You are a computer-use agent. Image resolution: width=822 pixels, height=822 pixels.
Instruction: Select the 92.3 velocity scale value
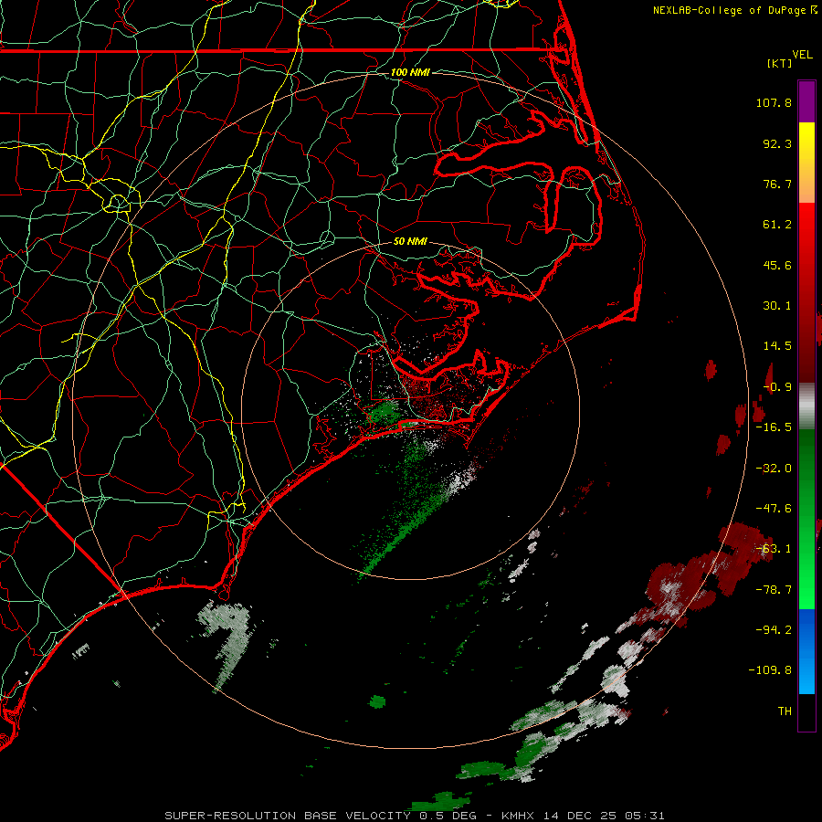(777, 143)
